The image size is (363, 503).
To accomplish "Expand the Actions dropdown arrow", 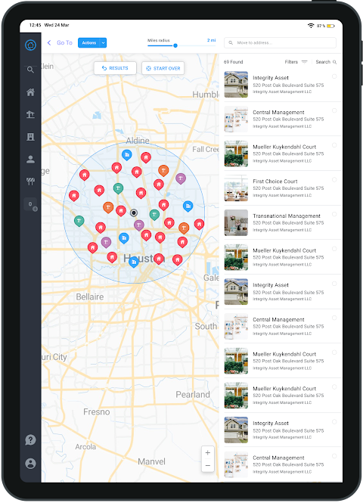I will click(104, 42).
